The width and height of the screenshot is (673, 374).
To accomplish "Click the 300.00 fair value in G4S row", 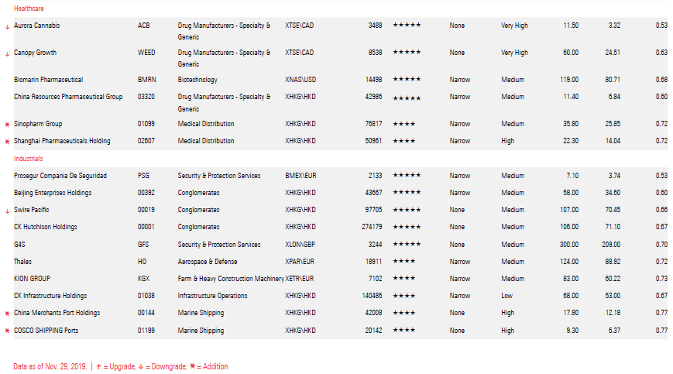I will [569, 245].
